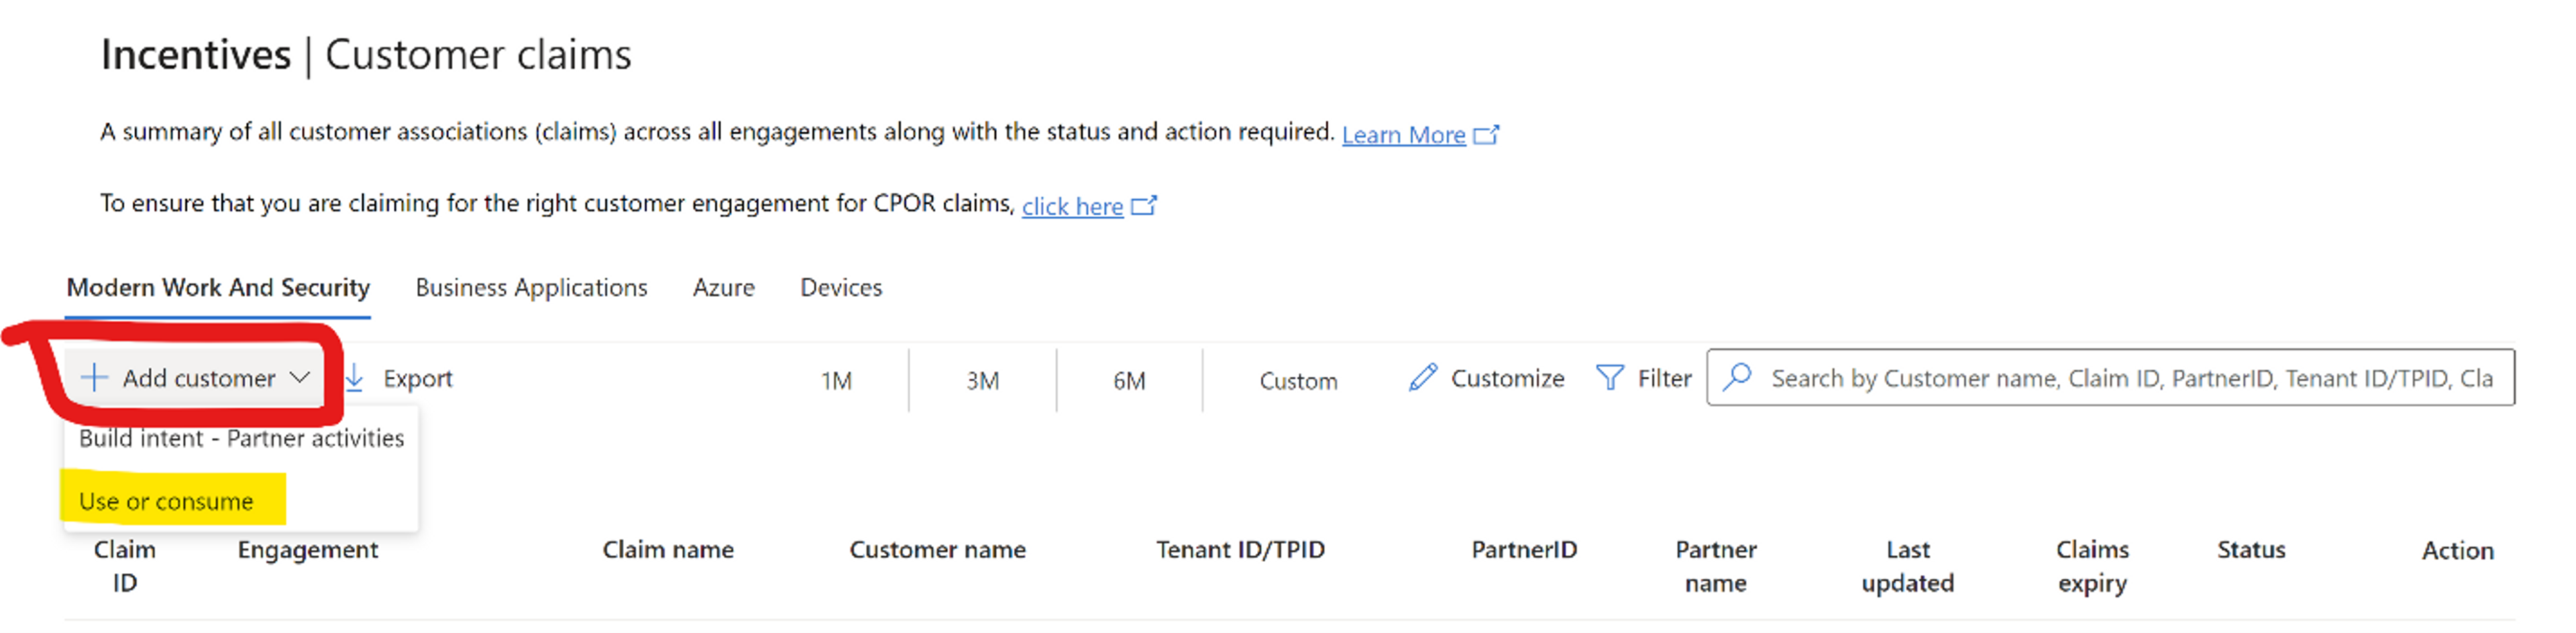
Task: Select the 6M time range
Action: (1129, 381)
